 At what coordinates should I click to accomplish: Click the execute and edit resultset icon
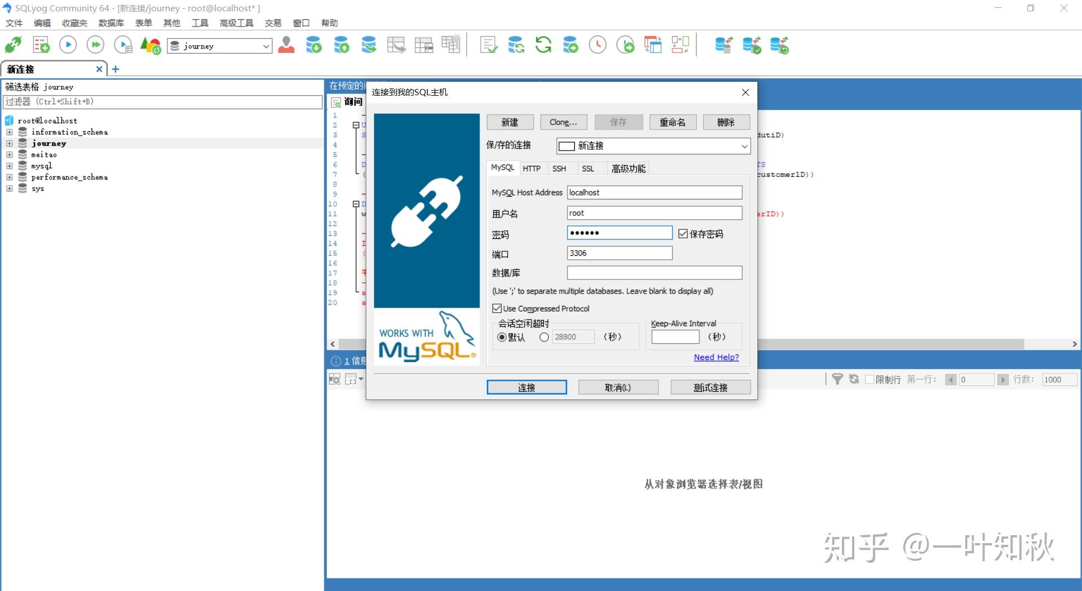tap(123, 45)
